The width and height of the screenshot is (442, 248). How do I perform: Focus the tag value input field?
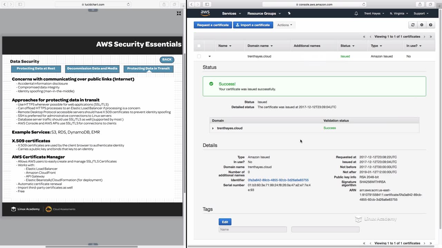click(325, 229)
